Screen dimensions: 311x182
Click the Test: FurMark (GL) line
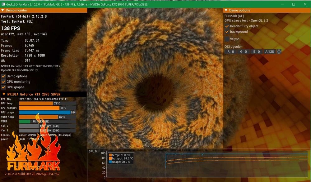click(x=17, y=21)
